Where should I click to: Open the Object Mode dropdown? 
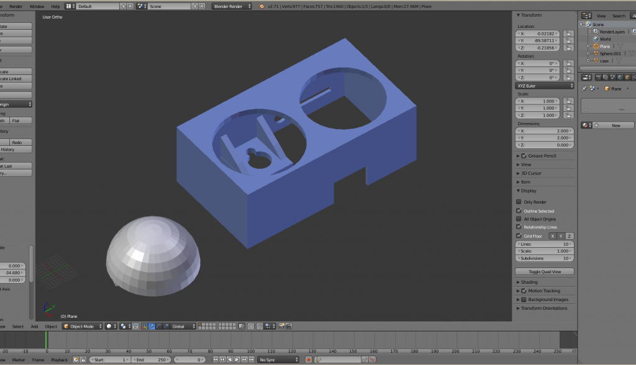point(83,327)
